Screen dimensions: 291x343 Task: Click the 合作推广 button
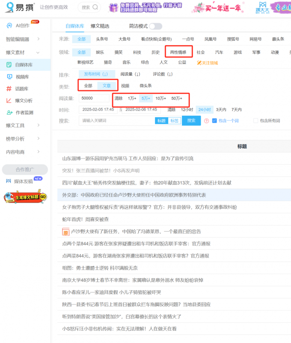(25, 169)
